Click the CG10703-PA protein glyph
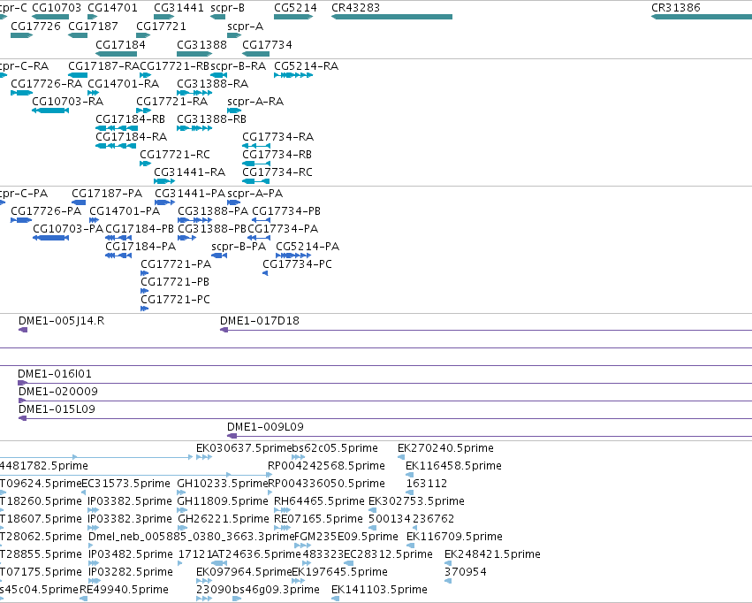 (51, 238)
